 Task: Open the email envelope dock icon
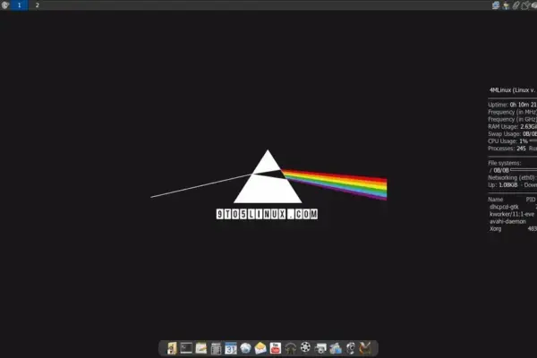[260, 348]
